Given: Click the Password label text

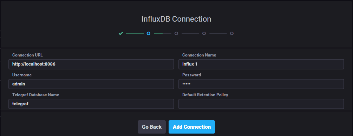Looking at the screenshot, I should [191, 75].
